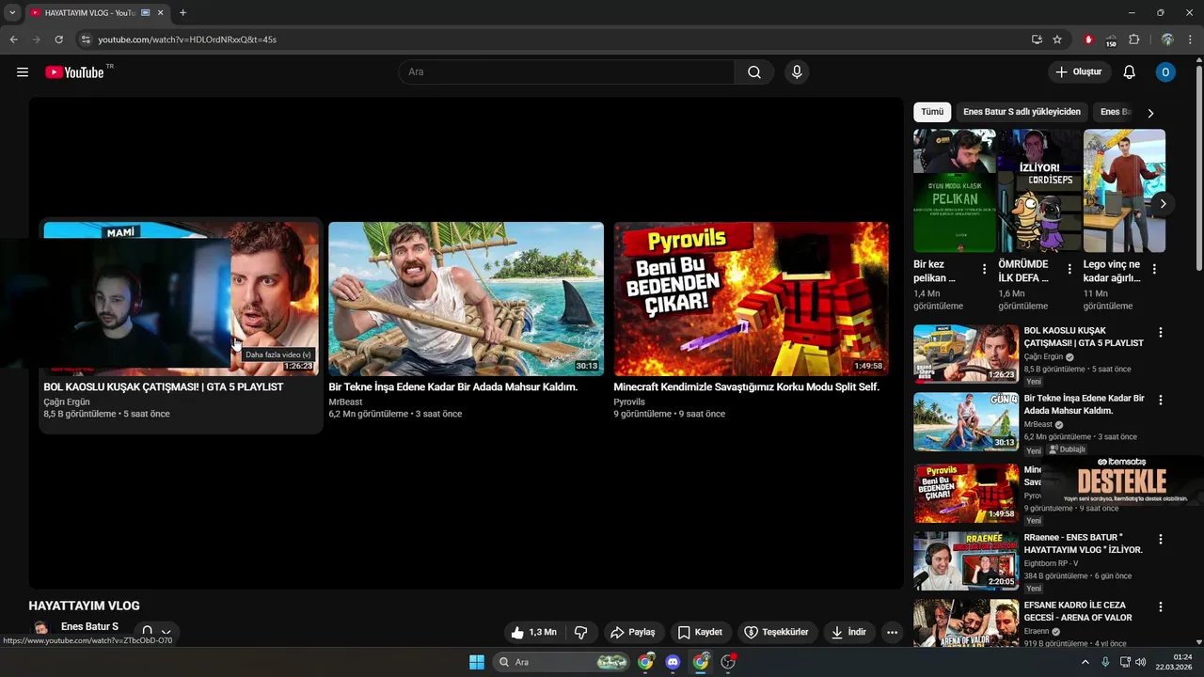Open the Chrome extensions puzzle icon
1204x677 pixels.
click(1133, 39)
